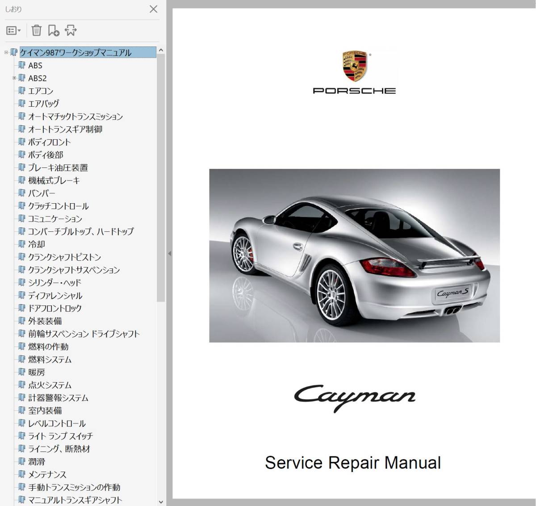Image resolution: width=536 pixels, height=506 pixels.
Task: Click bookmarks panel scroll up arrow
Action: click(161, 50)
